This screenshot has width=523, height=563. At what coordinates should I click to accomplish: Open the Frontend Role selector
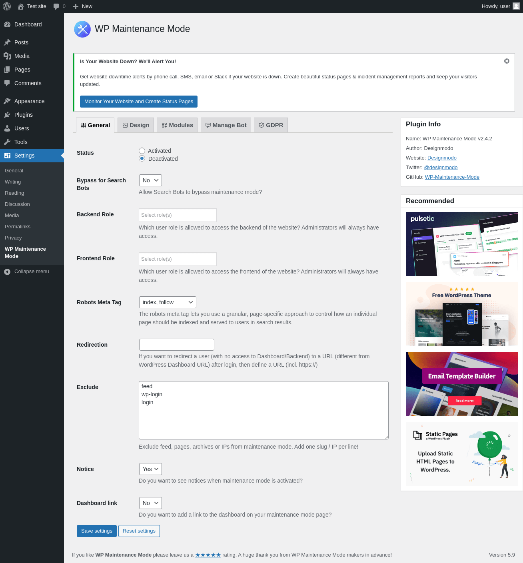coord(178,259)
